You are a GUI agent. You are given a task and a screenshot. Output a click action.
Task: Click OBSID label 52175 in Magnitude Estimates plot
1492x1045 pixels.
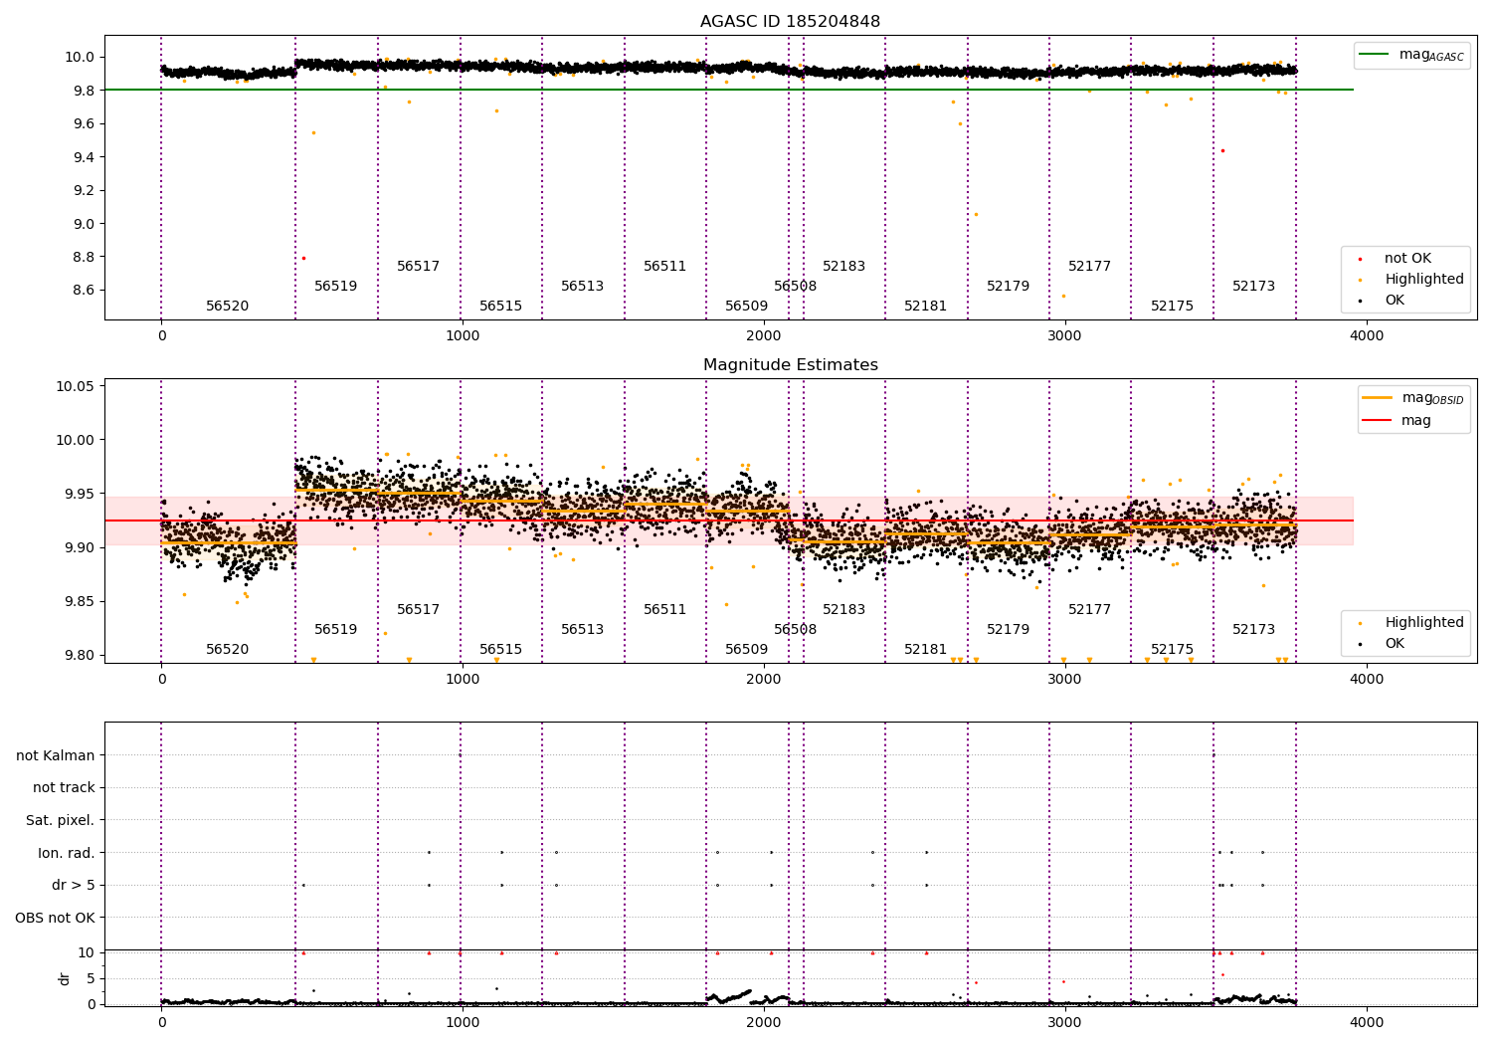click(1173, 650)
